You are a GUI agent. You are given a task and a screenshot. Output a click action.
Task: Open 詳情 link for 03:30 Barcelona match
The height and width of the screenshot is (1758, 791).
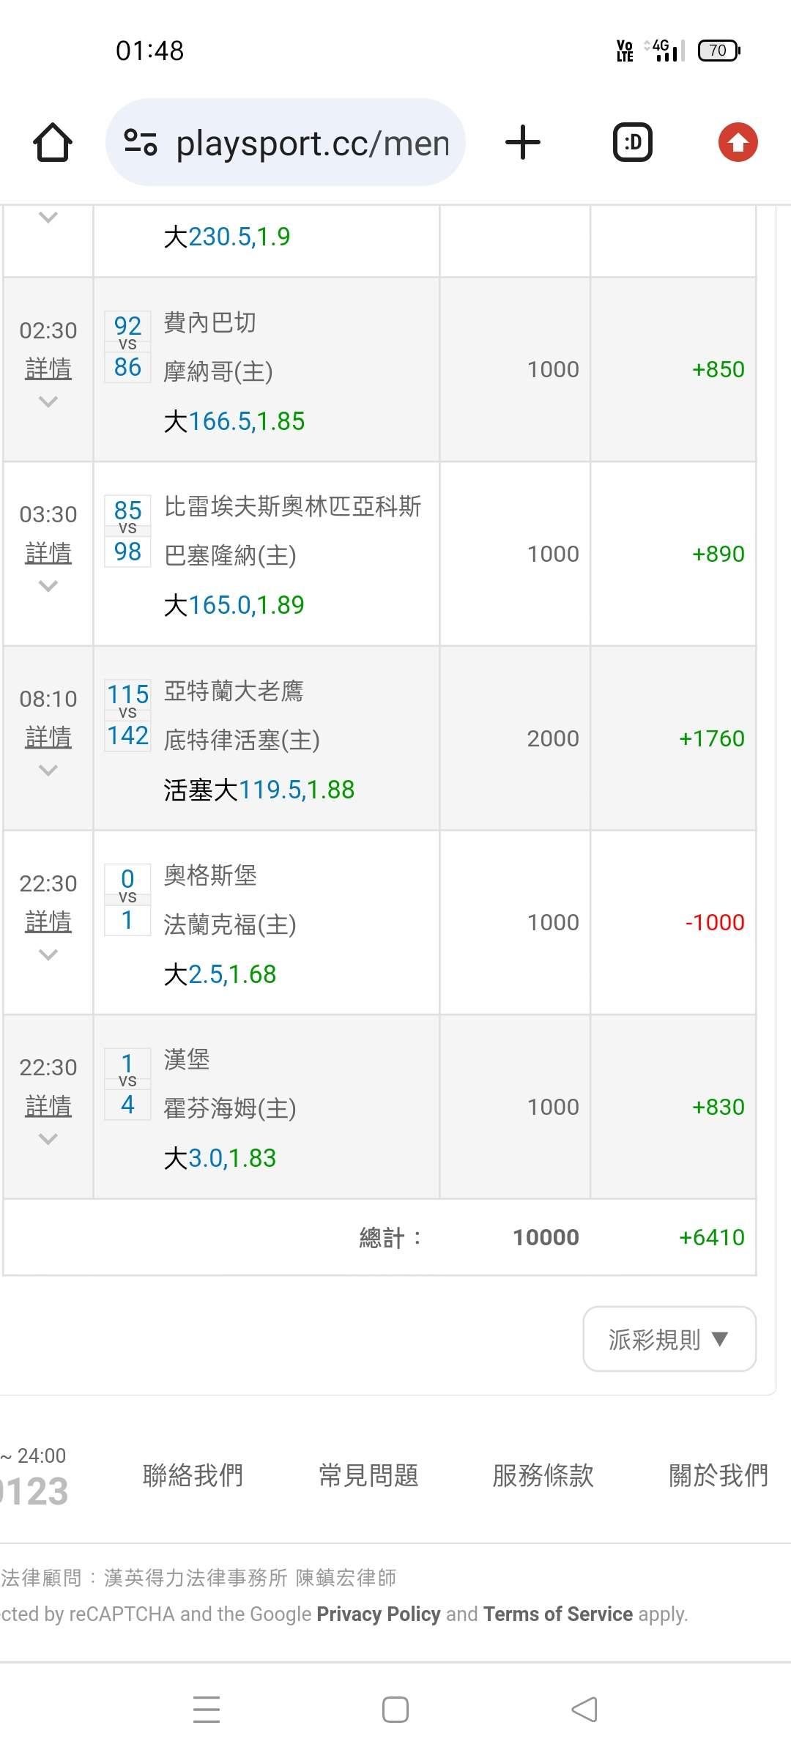[48, 553]
